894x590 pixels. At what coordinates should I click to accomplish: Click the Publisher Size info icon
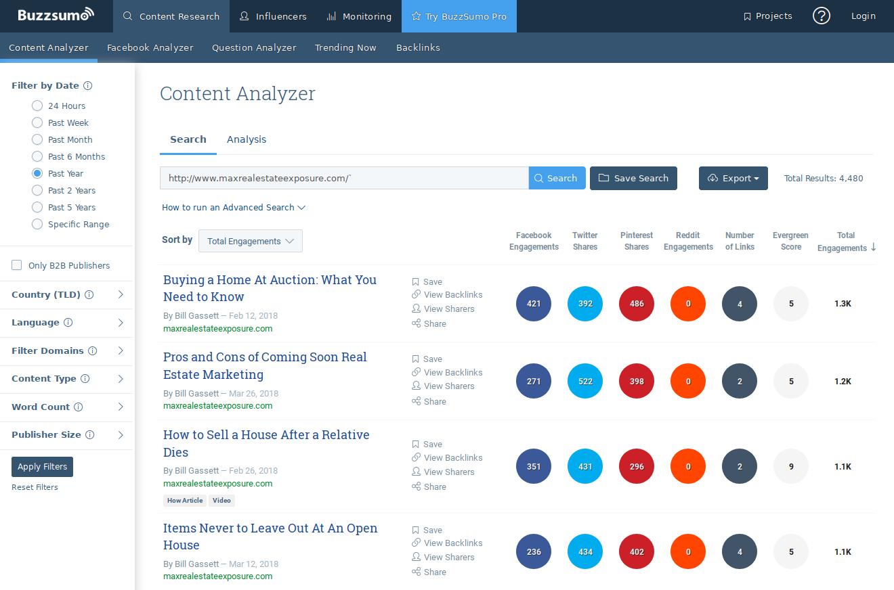point(90,435)
